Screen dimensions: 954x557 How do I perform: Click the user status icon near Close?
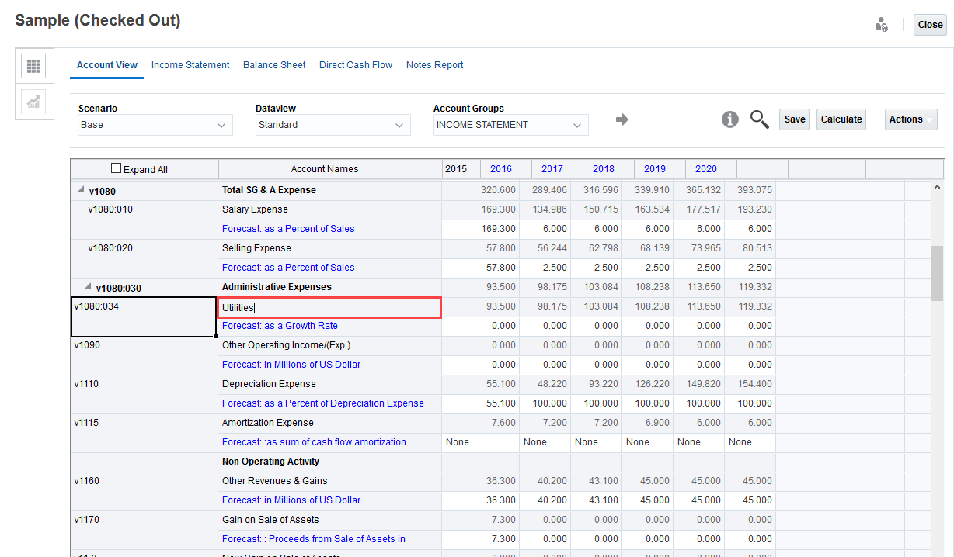pyautogui.click(x=882, y=25)
